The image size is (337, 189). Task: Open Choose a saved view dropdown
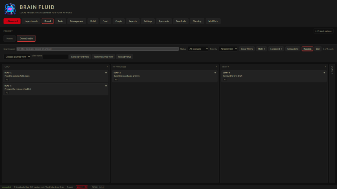click(x=17, y=57)
